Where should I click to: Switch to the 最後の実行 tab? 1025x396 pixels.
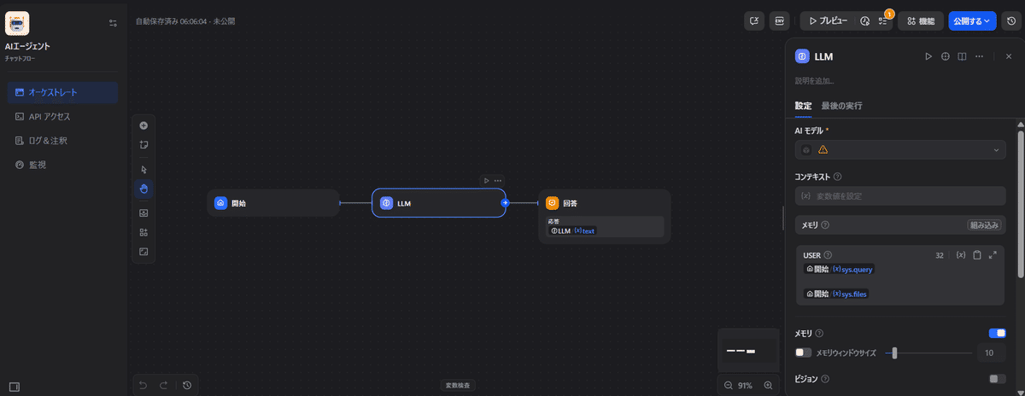click(x=841, y=106)
